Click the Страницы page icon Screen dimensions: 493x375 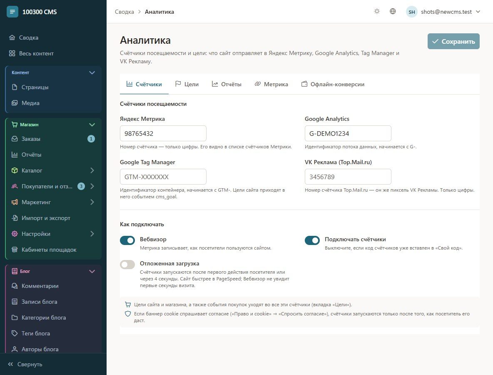click(15, 87)
